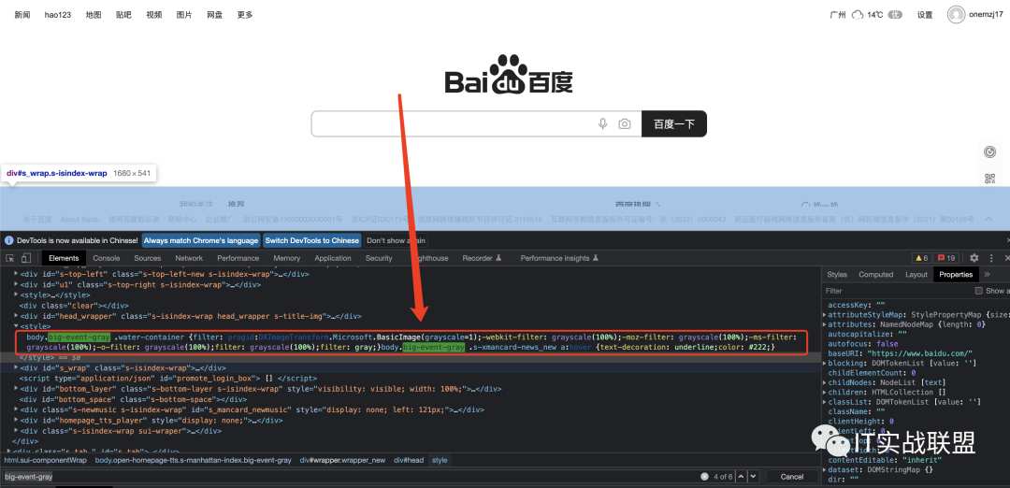Click the errors counter showing 19
Viewport: 1010px width, 488px height.
pos(945,258)
